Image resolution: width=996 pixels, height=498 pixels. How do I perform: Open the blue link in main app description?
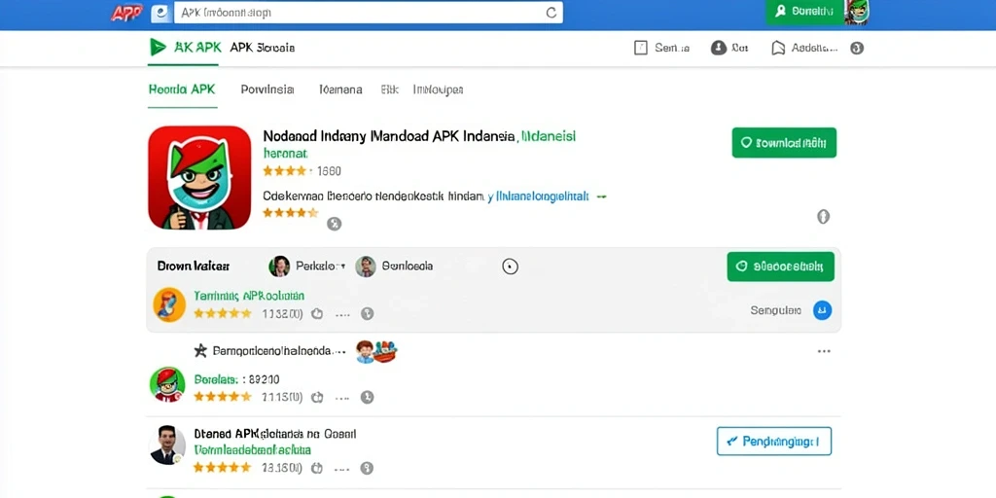[539, 196]
